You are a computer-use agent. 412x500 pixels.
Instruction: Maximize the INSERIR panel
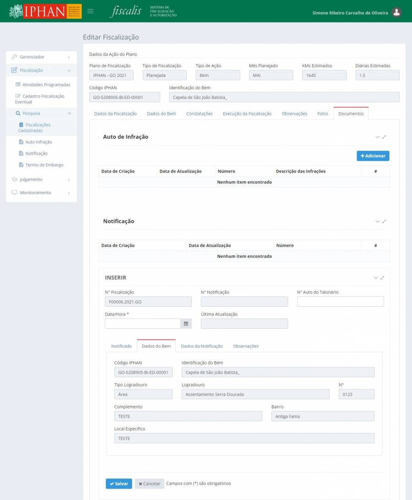pos(382,278)
